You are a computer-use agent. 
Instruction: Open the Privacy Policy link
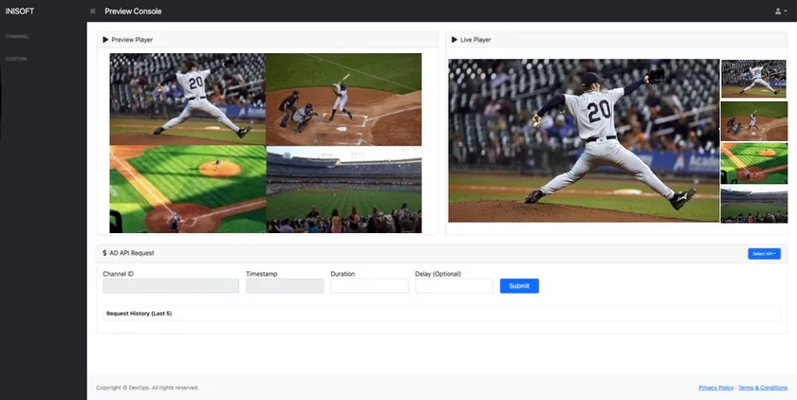pyautogui.click(x=715, y=388)
